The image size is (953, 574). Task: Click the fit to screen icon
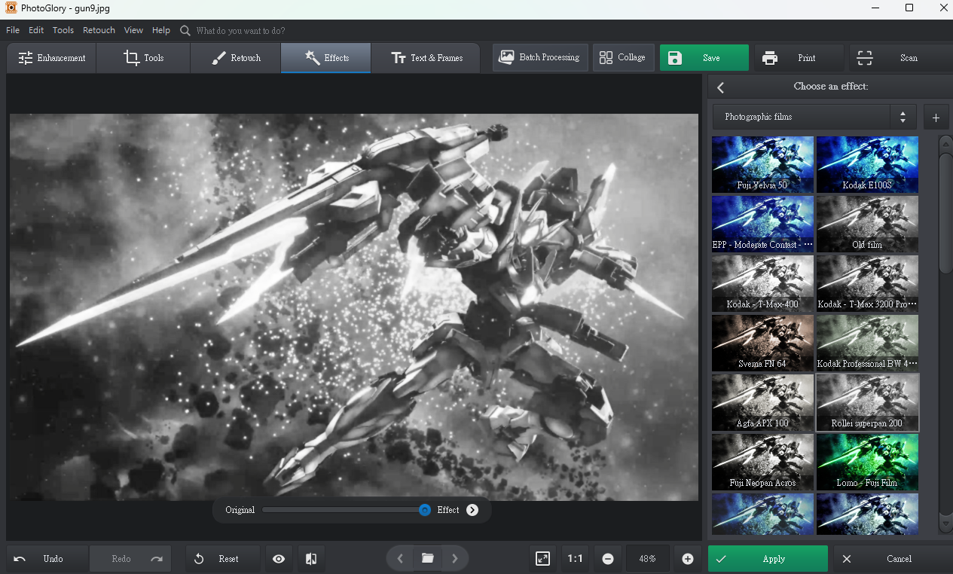(x=542, y=559)
